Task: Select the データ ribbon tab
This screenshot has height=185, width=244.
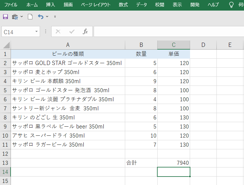Action: click(x=141, y=5)
